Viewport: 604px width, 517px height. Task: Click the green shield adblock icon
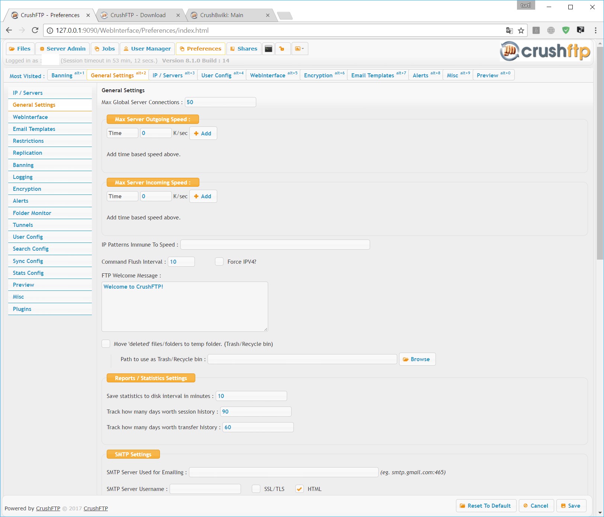coord(566,30)
